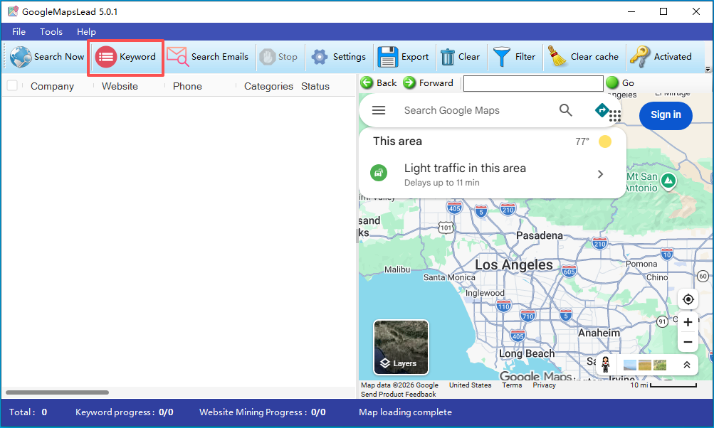Viewport: 714px width, 428px height.
Task: Toggle the select-all checkbox beside Company
Action: click(12, 85)
